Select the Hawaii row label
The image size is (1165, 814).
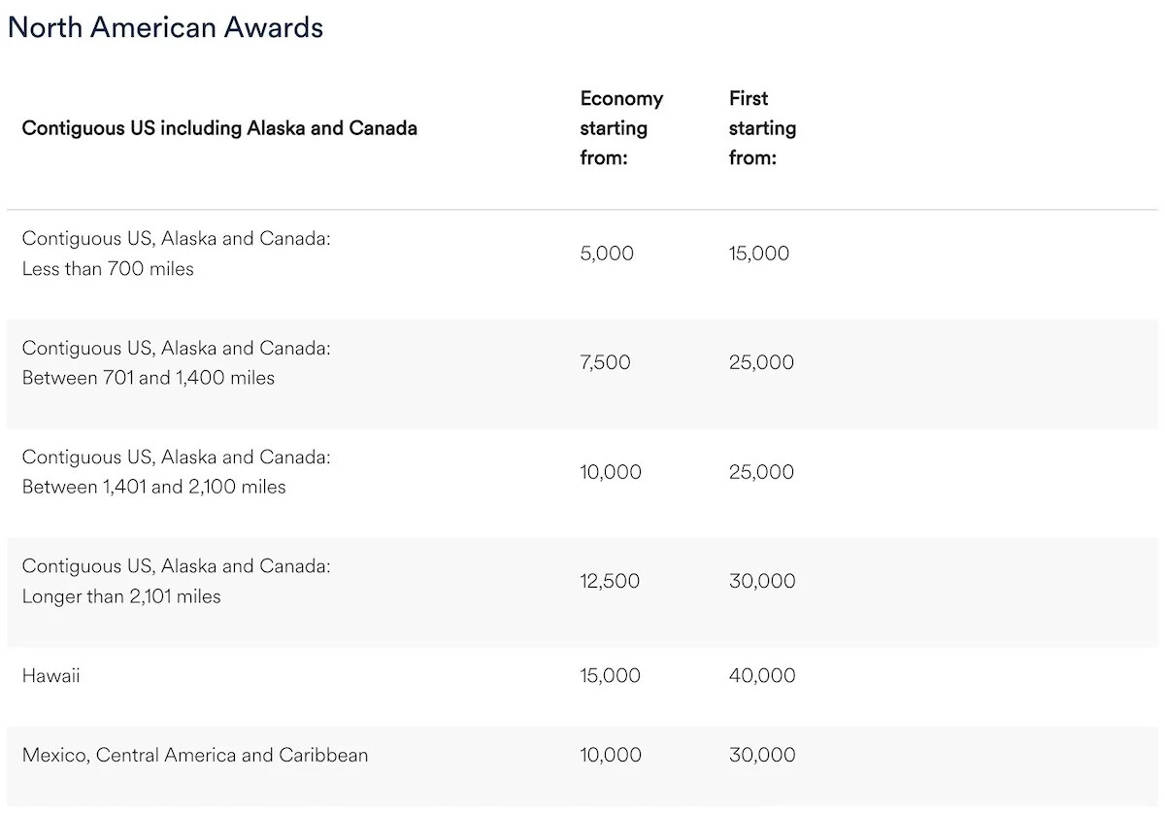click(50, 675)
